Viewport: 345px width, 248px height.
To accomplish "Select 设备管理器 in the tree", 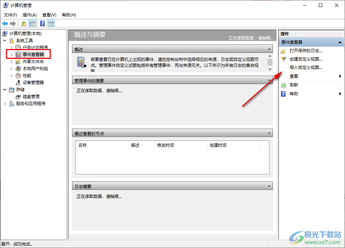I will (x=33, y=83).
